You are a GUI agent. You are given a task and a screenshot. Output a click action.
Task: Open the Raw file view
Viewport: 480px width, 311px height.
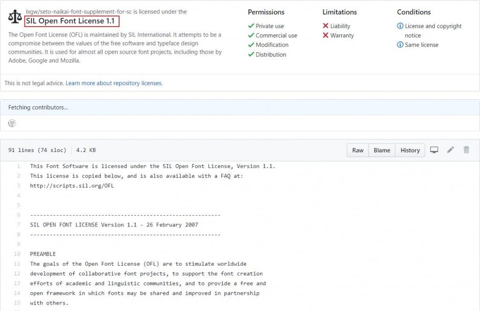click(358, 150)
